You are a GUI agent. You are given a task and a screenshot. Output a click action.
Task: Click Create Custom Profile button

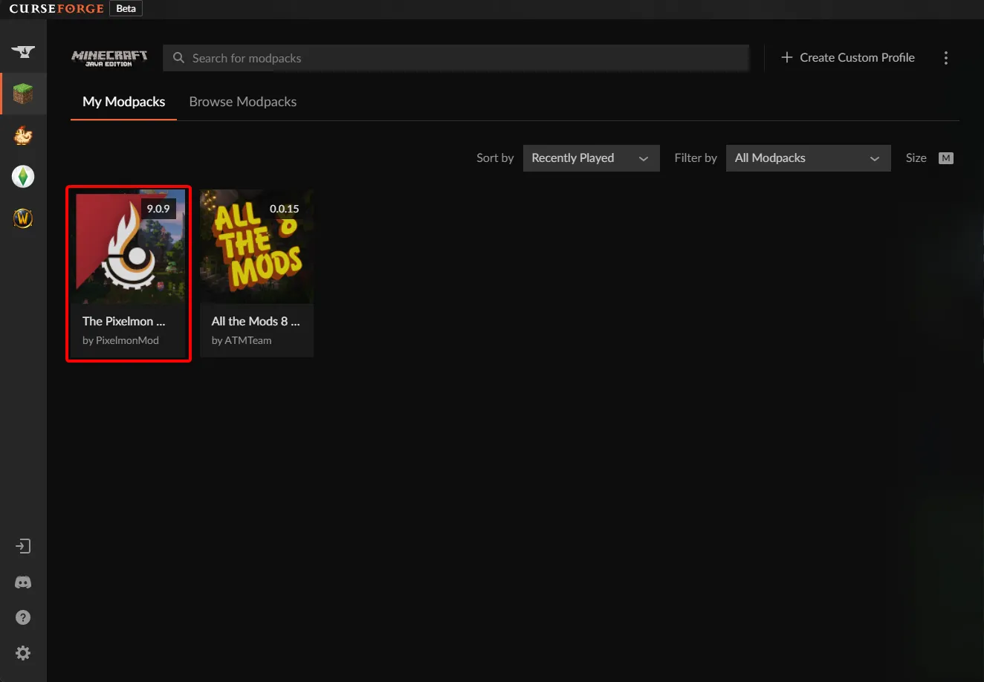coord(848,58)
